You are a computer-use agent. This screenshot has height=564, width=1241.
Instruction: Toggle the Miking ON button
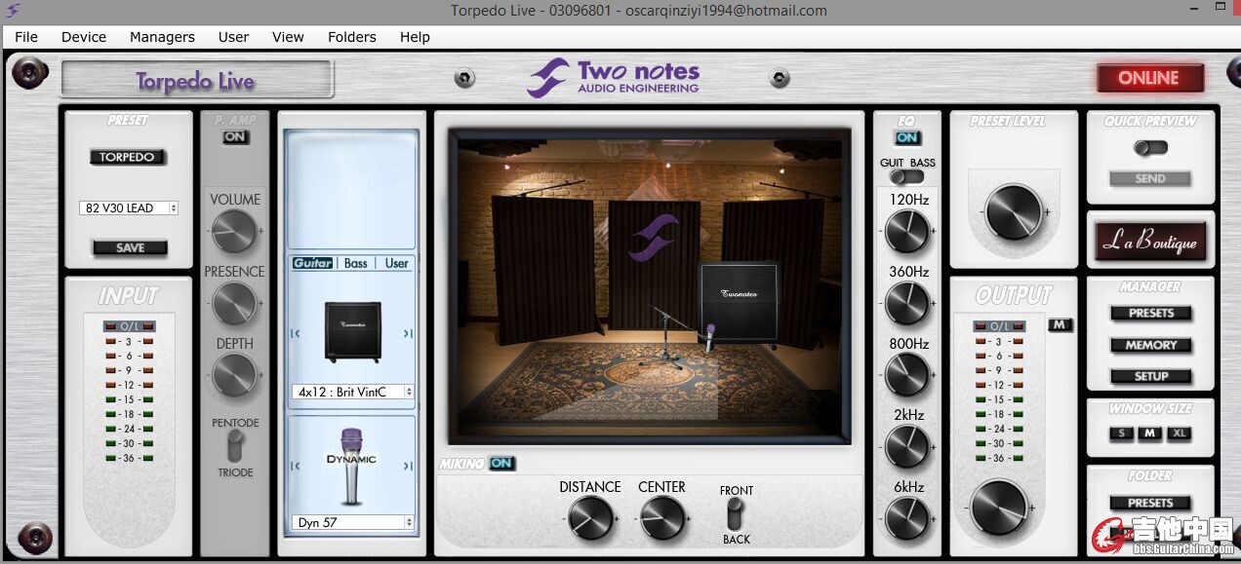click(501, 463)
